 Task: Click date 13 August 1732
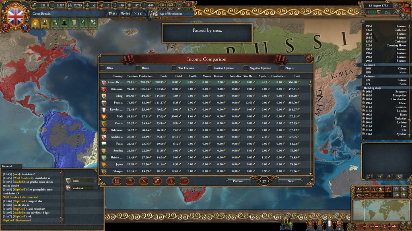pos(378,6)
